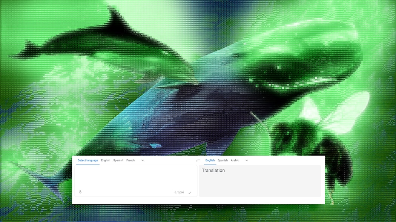Click the Translation output panel

click(x=260, y=180)
